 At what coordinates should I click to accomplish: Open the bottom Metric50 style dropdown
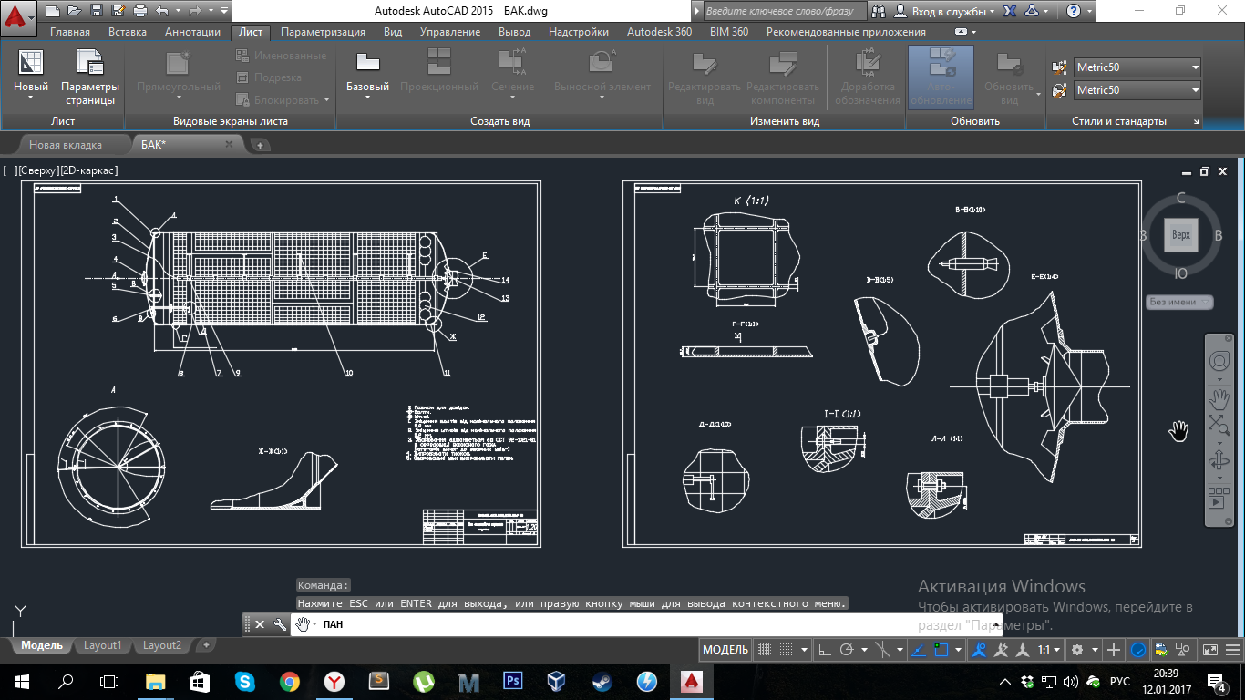[1137, 90]
